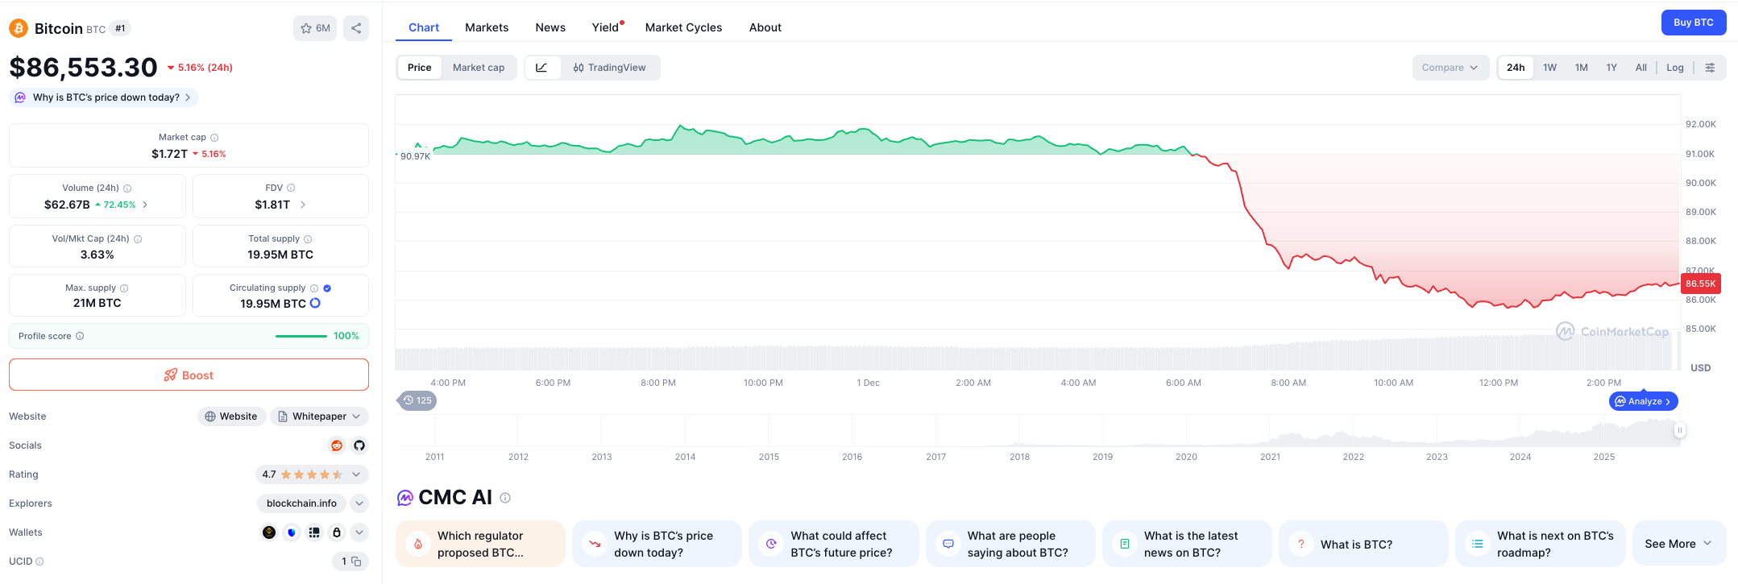Copy the UCID value icon
The width and height of the screenshot is (1738, 584).
coord(356,561)
